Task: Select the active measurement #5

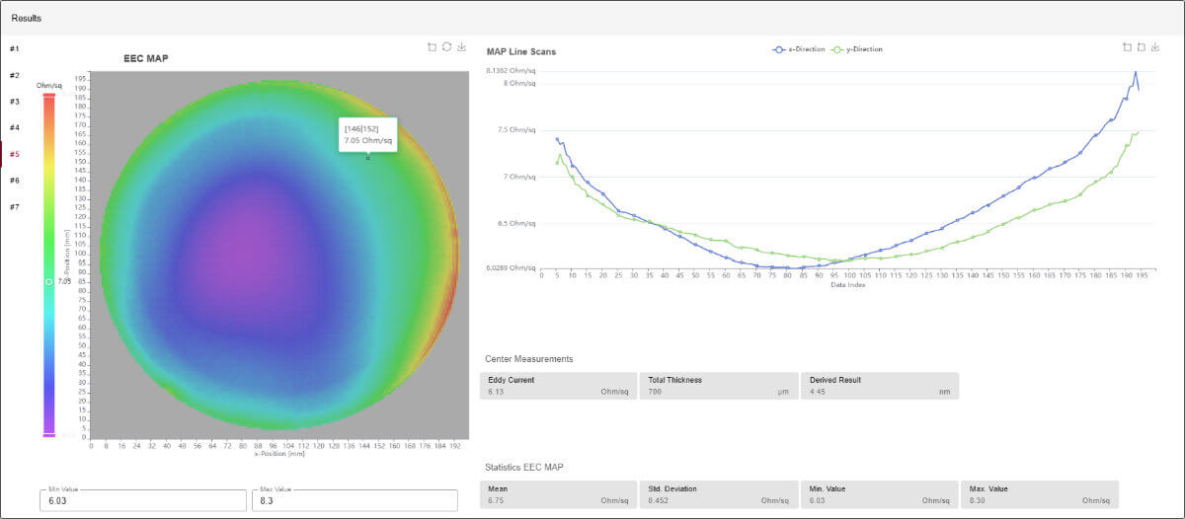Action: point(15,154)
